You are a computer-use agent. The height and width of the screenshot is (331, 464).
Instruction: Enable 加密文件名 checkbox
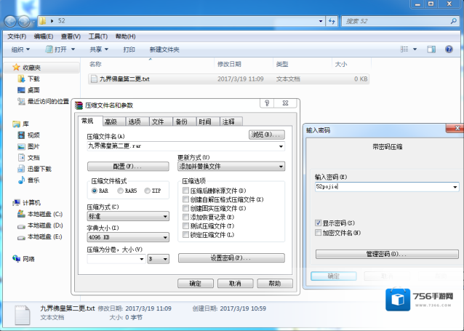[318, 233]
